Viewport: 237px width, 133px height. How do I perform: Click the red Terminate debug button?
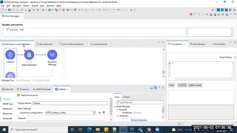[191, 14]
